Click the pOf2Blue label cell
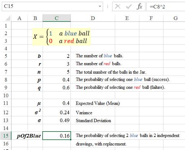185x150 pixels. click(29, 135)
